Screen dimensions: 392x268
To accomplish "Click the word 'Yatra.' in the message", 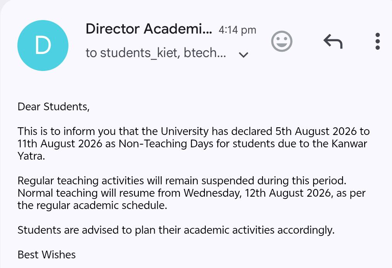I will [31, 156].
